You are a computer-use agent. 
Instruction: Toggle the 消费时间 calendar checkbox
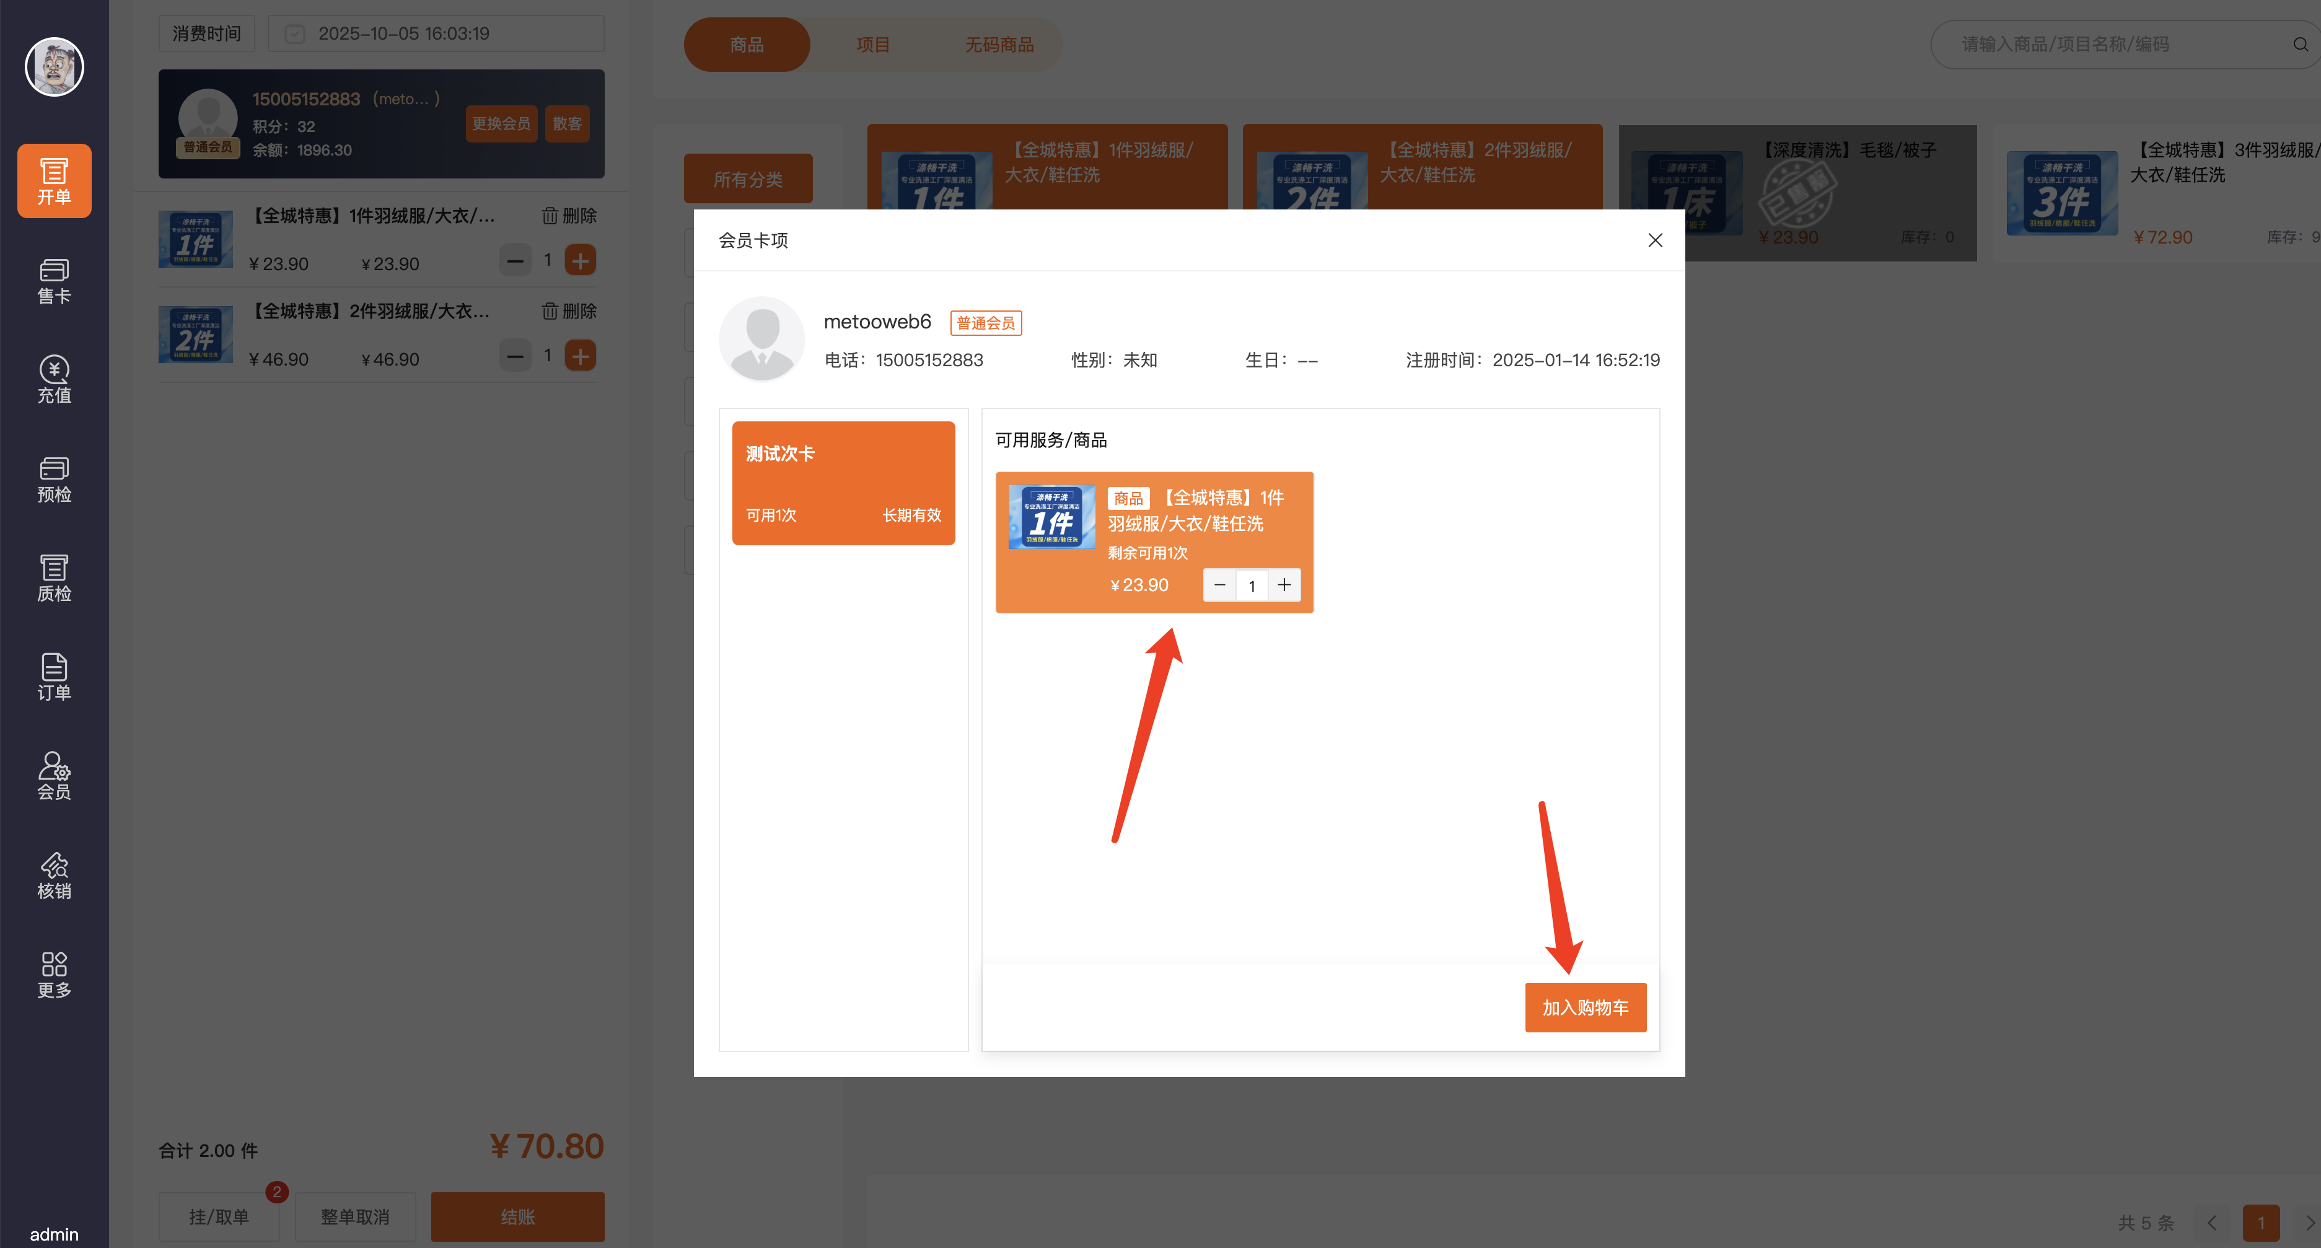click(x=295, y=33)
